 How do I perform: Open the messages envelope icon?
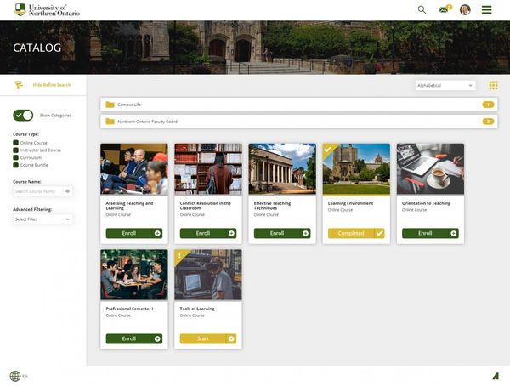point(445,9)
